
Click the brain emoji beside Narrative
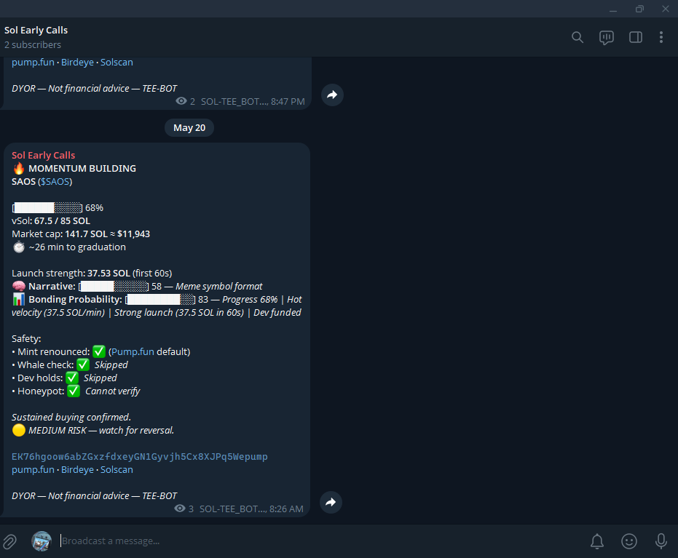tap(19, 287)
